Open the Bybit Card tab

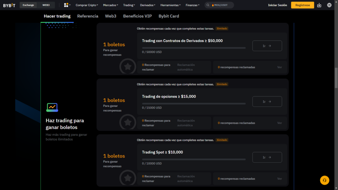tap(169, 16)
